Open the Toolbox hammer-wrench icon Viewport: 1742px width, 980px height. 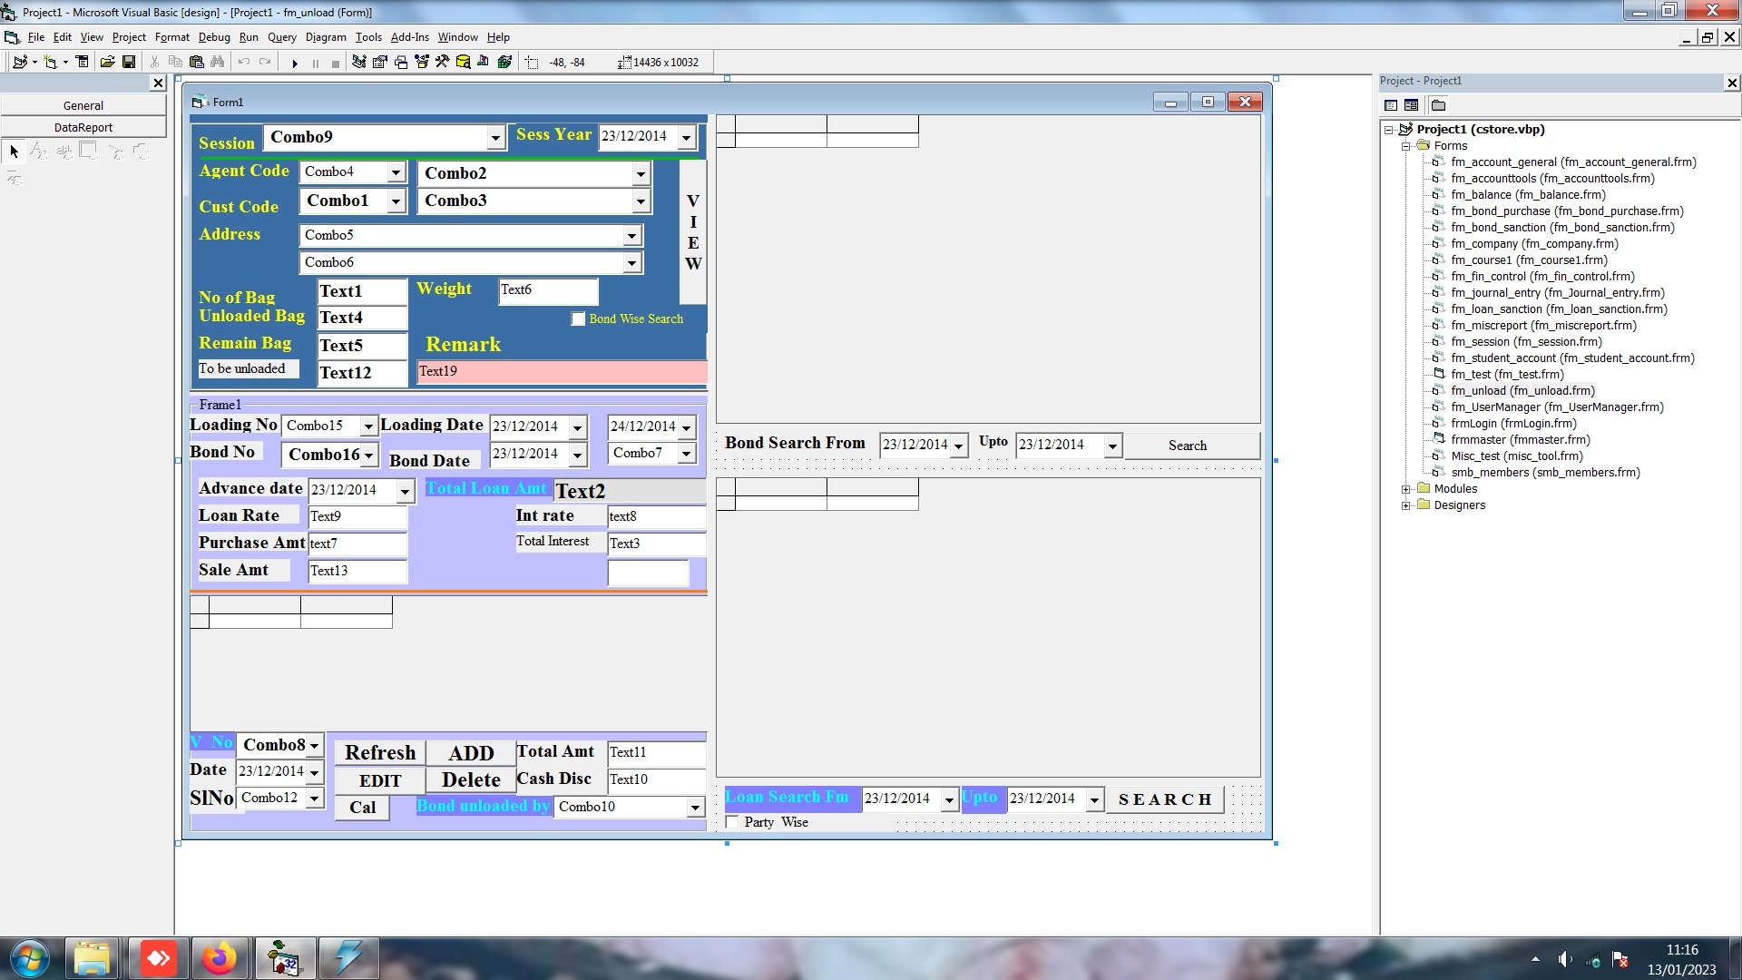(x=442, y=62)
